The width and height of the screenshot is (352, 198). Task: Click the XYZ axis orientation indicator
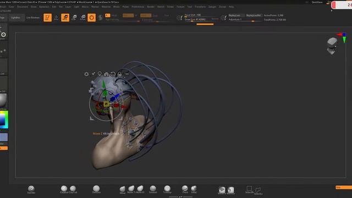(343, 37)
